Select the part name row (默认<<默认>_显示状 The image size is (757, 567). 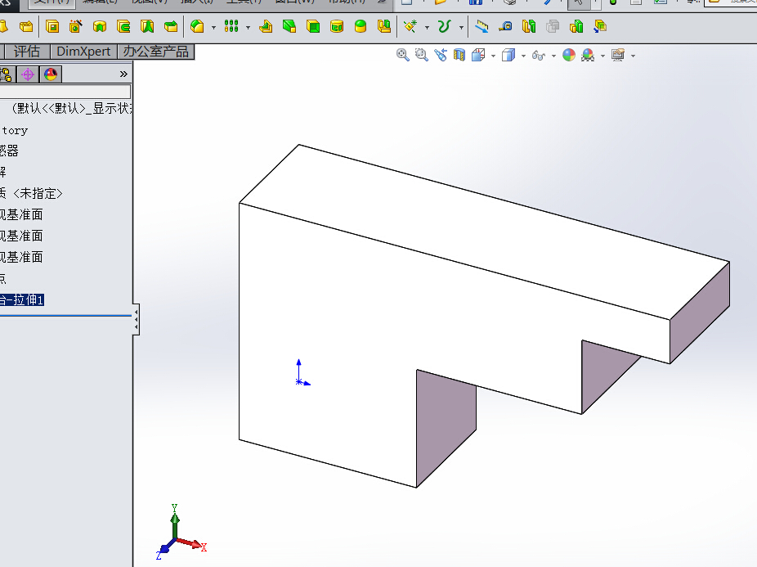pyautogui.click(x=70, y=108)
